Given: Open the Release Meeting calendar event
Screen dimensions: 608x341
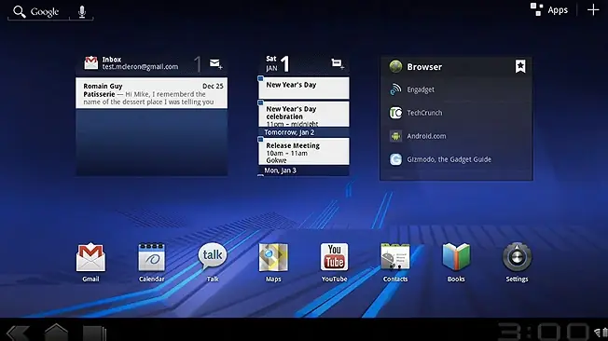Looking at the screenshot, I should (x=304, y=152).
